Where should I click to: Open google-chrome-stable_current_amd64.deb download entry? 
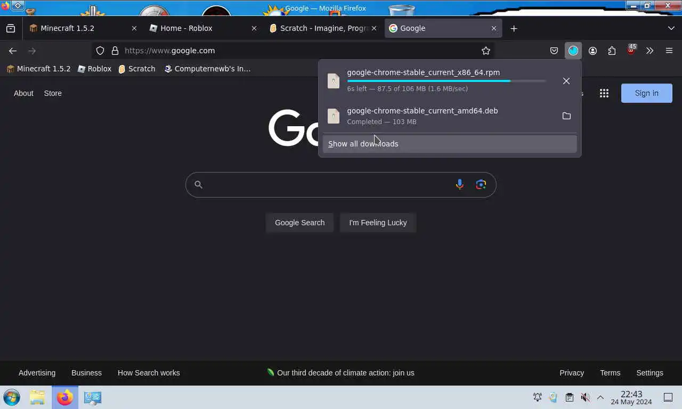(440, 116)
